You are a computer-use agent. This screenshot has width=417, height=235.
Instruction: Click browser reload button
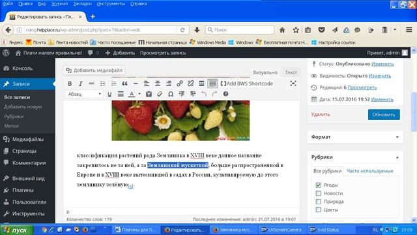[x=182, y=30]
